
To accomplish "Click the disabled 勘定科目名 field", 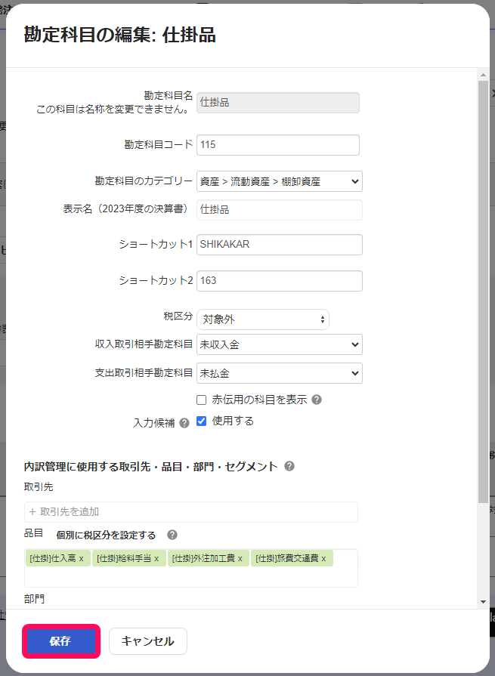I will click(278, 103).
